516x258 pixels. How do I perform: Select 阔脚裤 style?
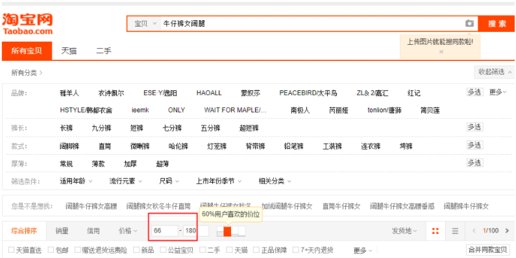(69, 146)
